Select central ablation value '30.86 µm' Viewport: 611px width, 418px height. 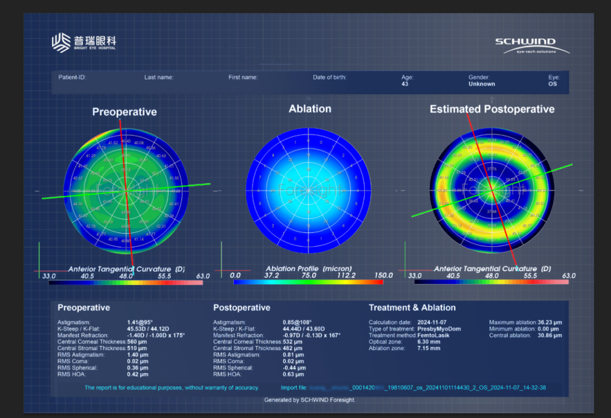(550, 335)
